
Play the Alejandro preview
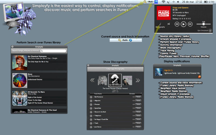[x=91, y=101]
